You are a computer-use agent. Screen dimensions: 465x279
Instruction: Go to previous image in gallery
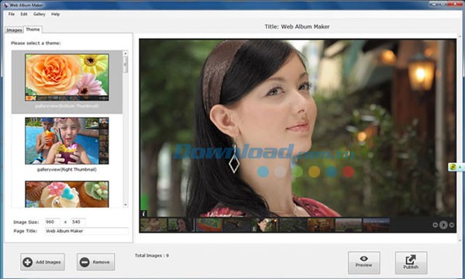coord(436,225)
